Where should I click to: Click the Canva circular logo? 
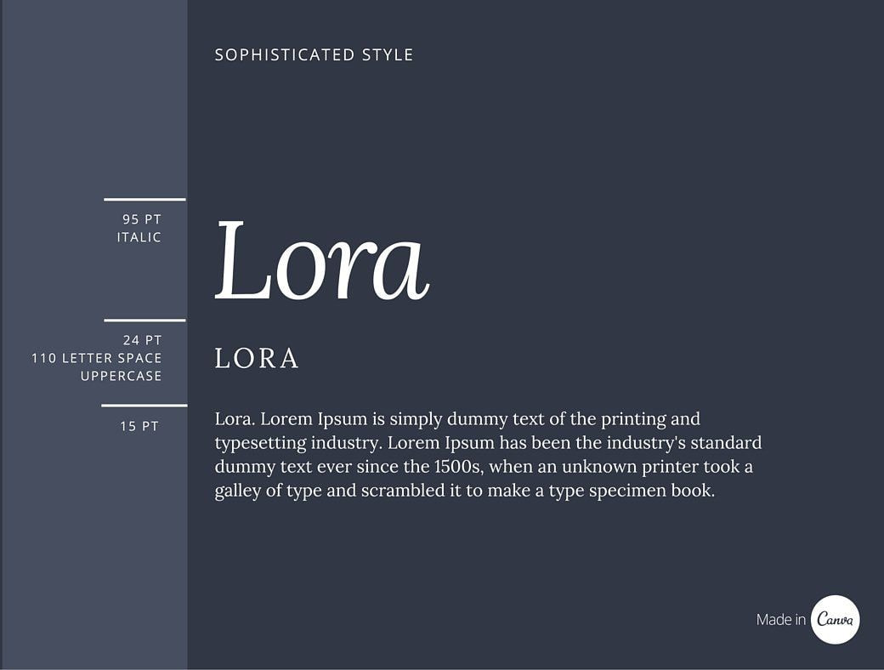(x=835, y=619)
